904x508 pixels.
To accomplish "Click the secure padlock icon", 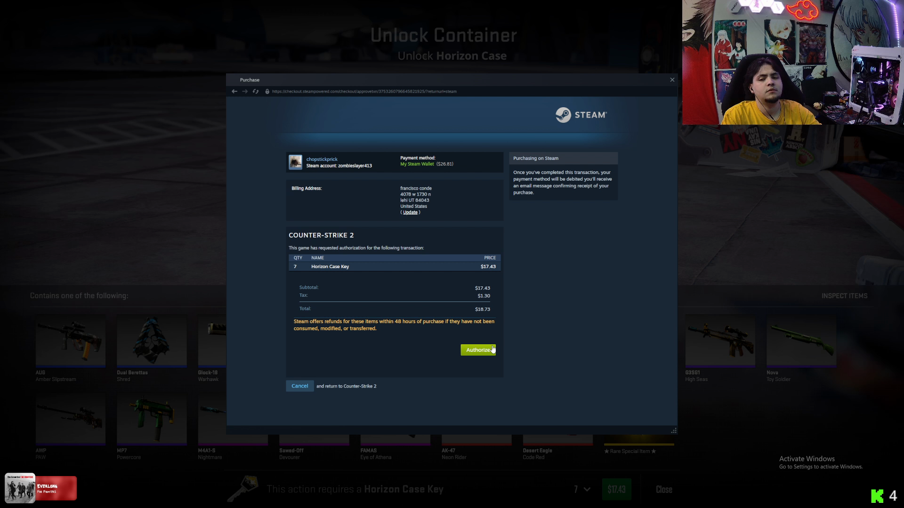I will pyautogui.click(x=267, y=91).
